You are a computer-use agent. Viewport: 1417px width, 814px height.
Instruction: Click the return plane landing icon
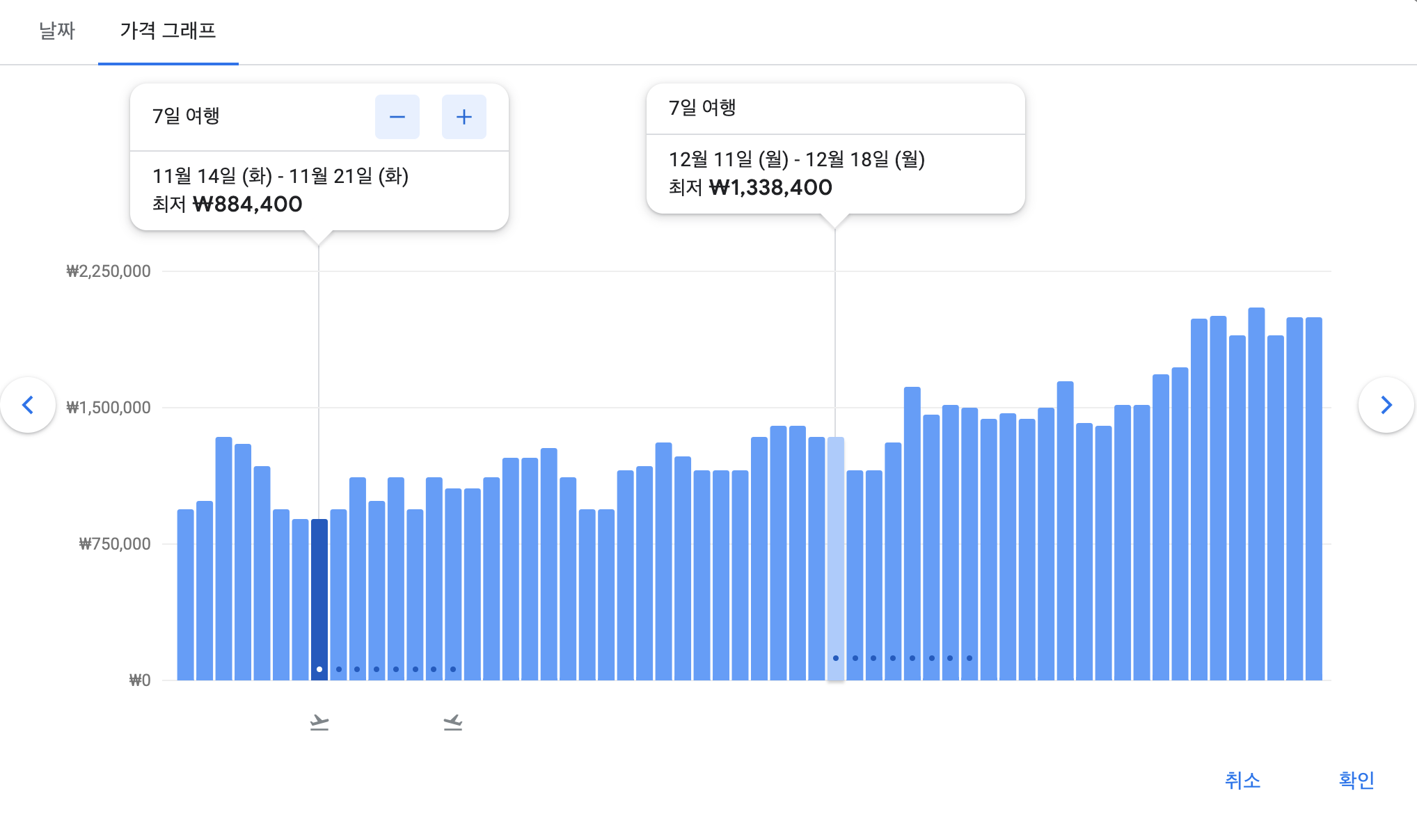coord(452,723)
